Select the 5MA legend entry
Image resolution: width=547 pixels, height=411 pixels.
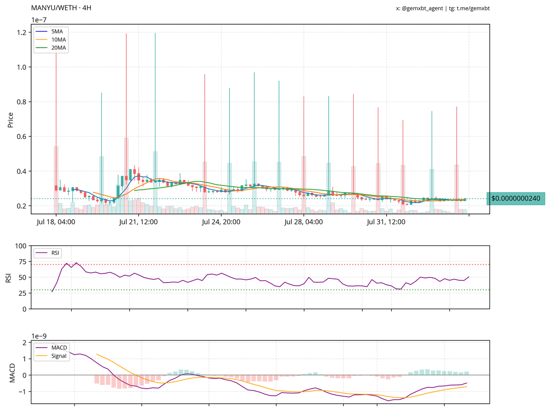[x=51, y=31]
